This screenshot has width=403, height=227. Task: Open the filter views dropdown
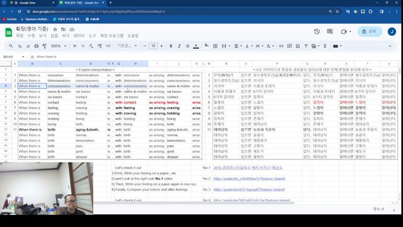[x=315, y=46]
